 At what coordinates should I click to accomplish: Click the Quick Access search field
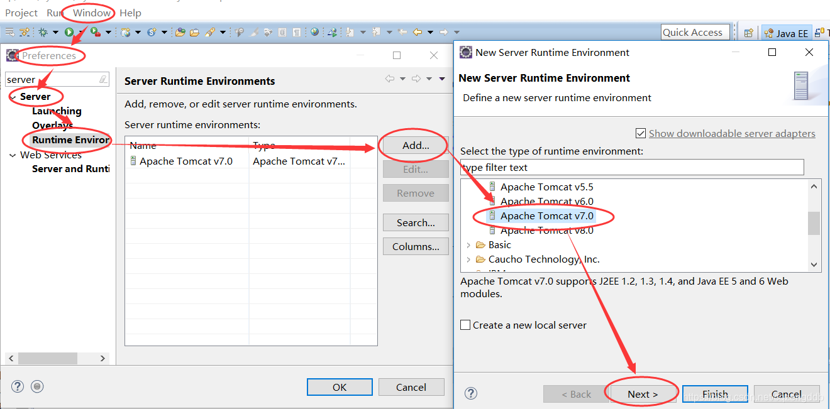point(695,33)
